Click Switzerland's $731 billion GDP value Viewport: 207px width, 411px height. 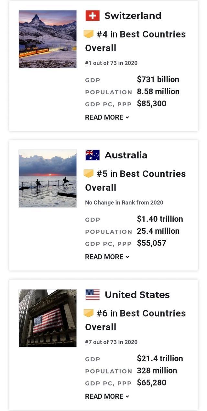tap(158, 79)
